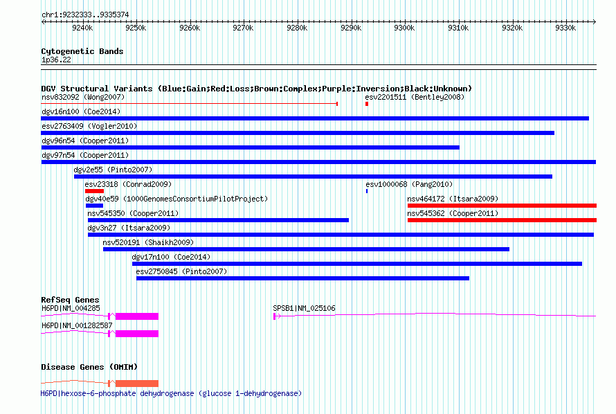Select the dgv40e59 short blue gain bar
Image resolution: width=616 pixels, height=414 pixels.
94,206
